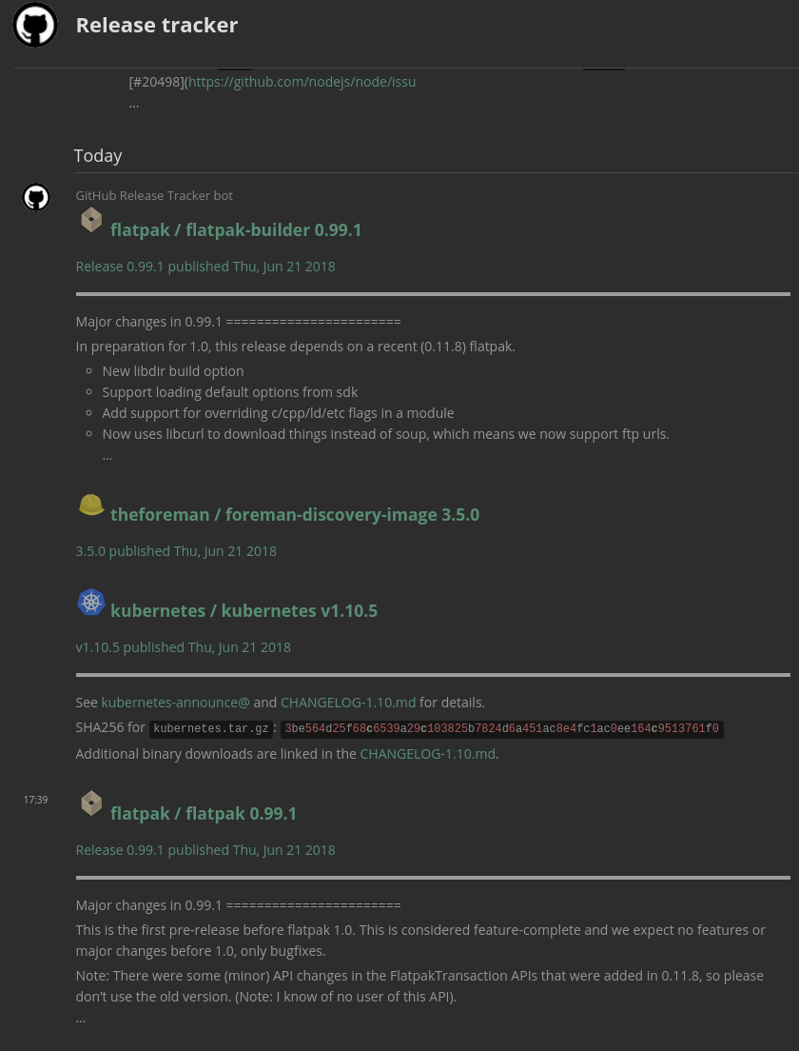
Task: Click '3.5.0 published Thu, Jun 21 2018' link
Action: 176,551
